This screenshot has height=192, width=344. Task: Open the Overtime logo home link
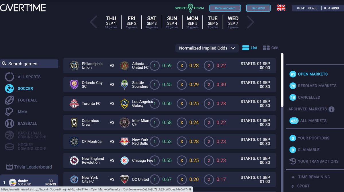[23, 8]
